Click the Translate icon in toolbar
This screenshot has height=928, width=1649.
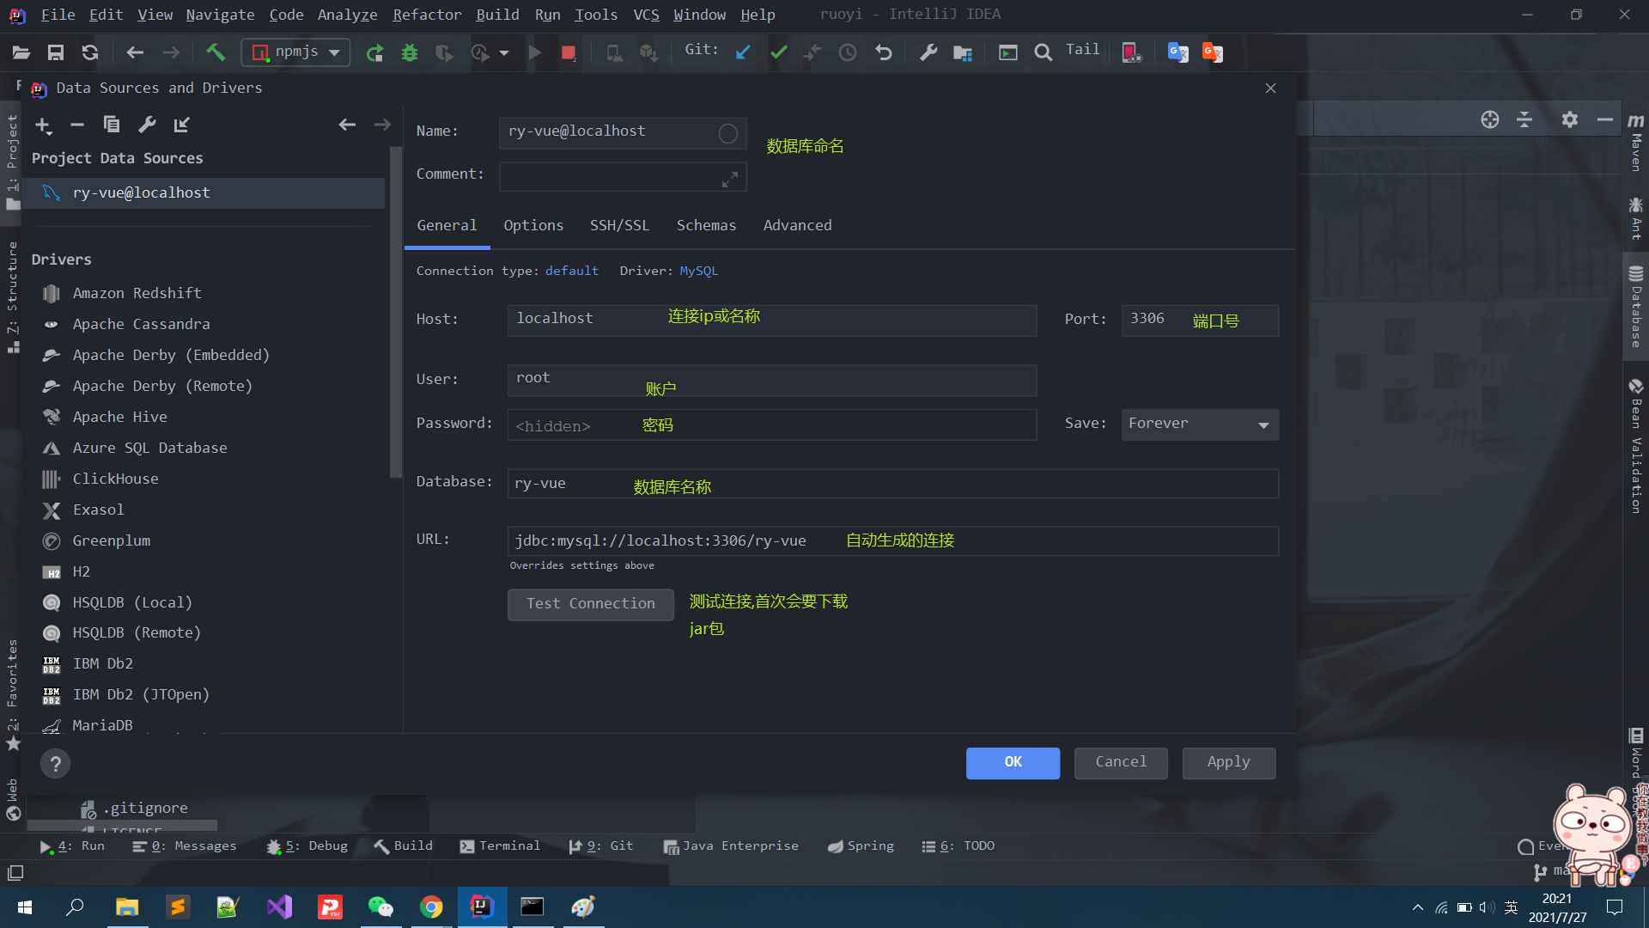(x=1177, y=53)
